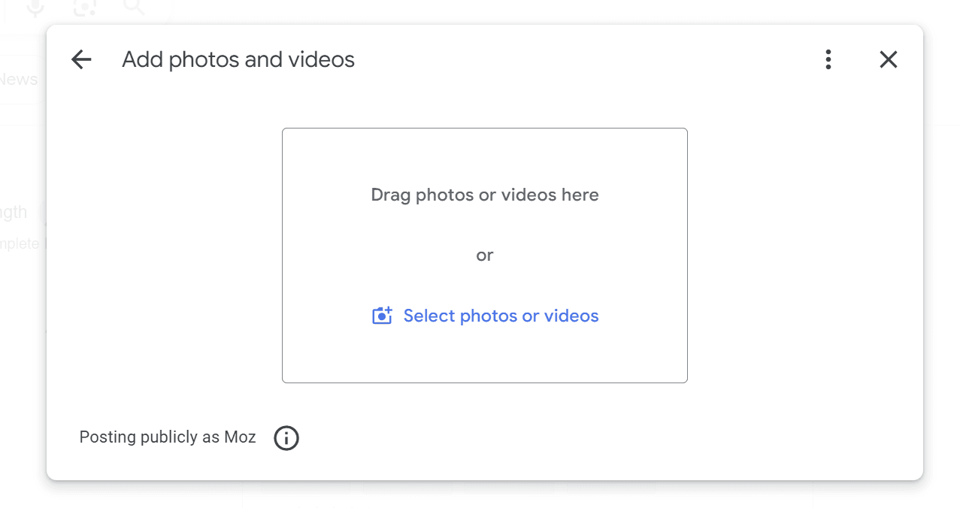The image size is (960, 508).
Task: Click the 'Drag photos or videos here' text
Action: 485,195
